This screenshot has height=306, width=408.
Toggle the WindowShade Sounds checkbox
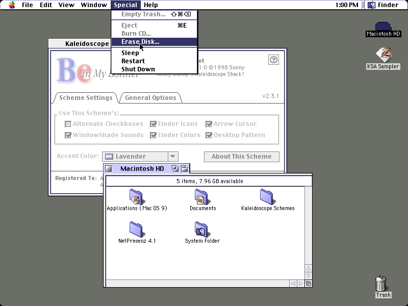click(x=68, y=135)
